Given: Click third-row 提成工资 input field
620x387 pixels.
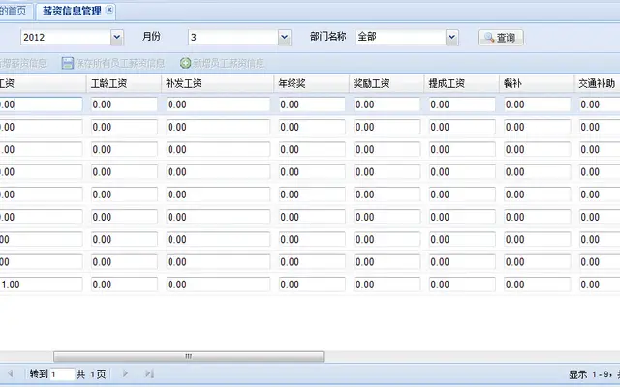Looking at the screenshot, I should point(462,150).
